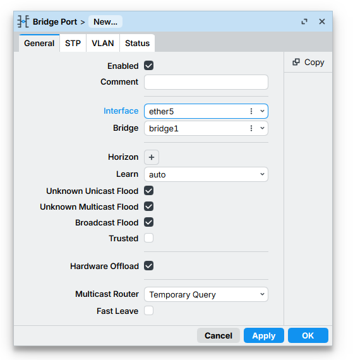Toggle the Hardware Offload checkbox

[149, 266]
